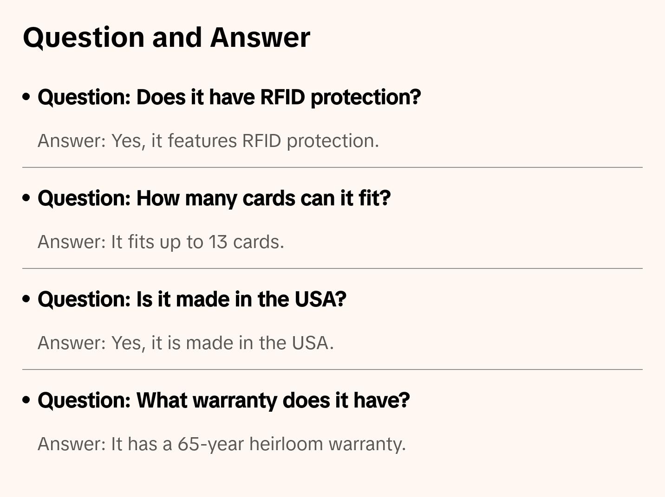The height and width of the screenshot is (497, 665).
Task: Click the bullet beside the RFID question
Action: (x=26, y=97)
